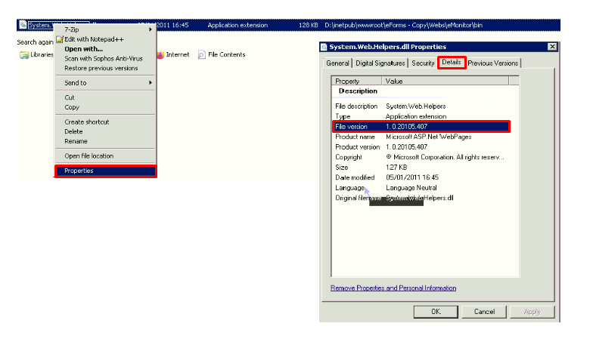590x351 pixels.
Task: Expand the Send to submenu
Action: (x=104, y=83)
